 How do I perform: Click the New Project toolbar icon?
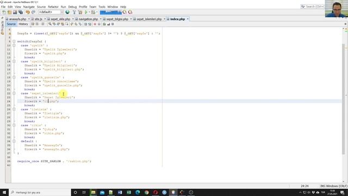click(x=9, y=12)
